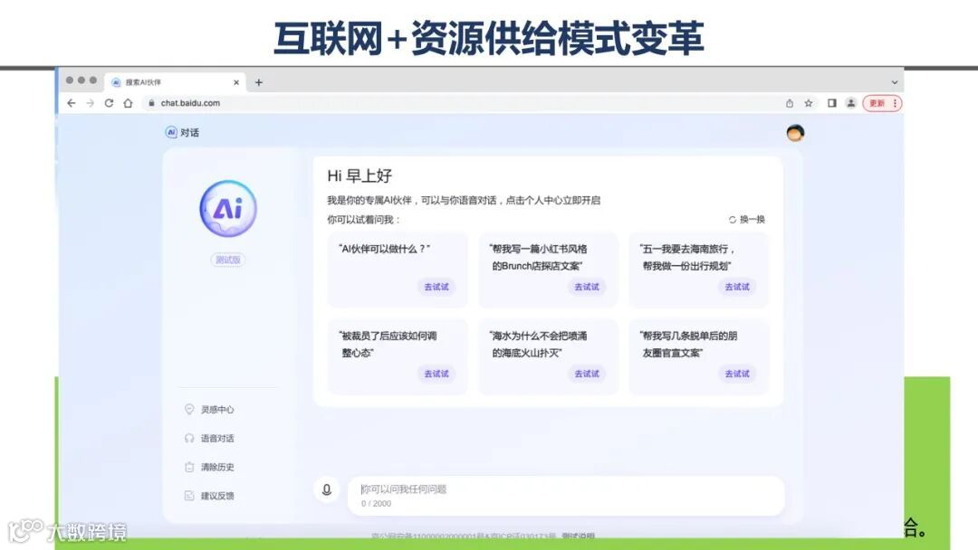Expand the tab search chevron

(x=895, y=82)
